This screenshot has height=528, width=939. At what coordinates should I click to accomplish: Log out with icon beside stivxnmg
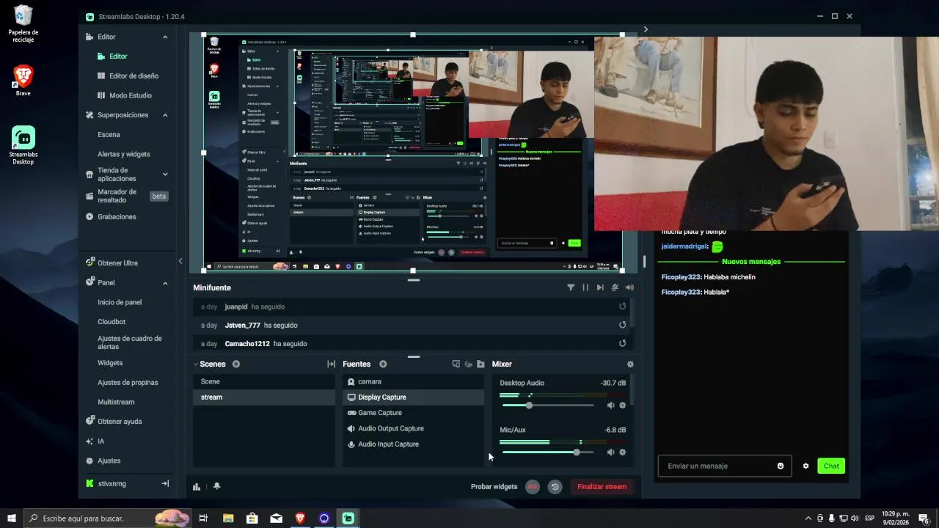165,484
